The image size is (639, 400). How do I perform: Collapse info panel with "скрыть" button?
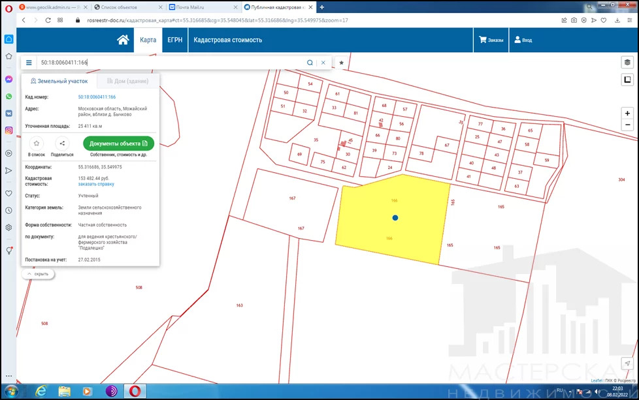(x=38, y=274)
